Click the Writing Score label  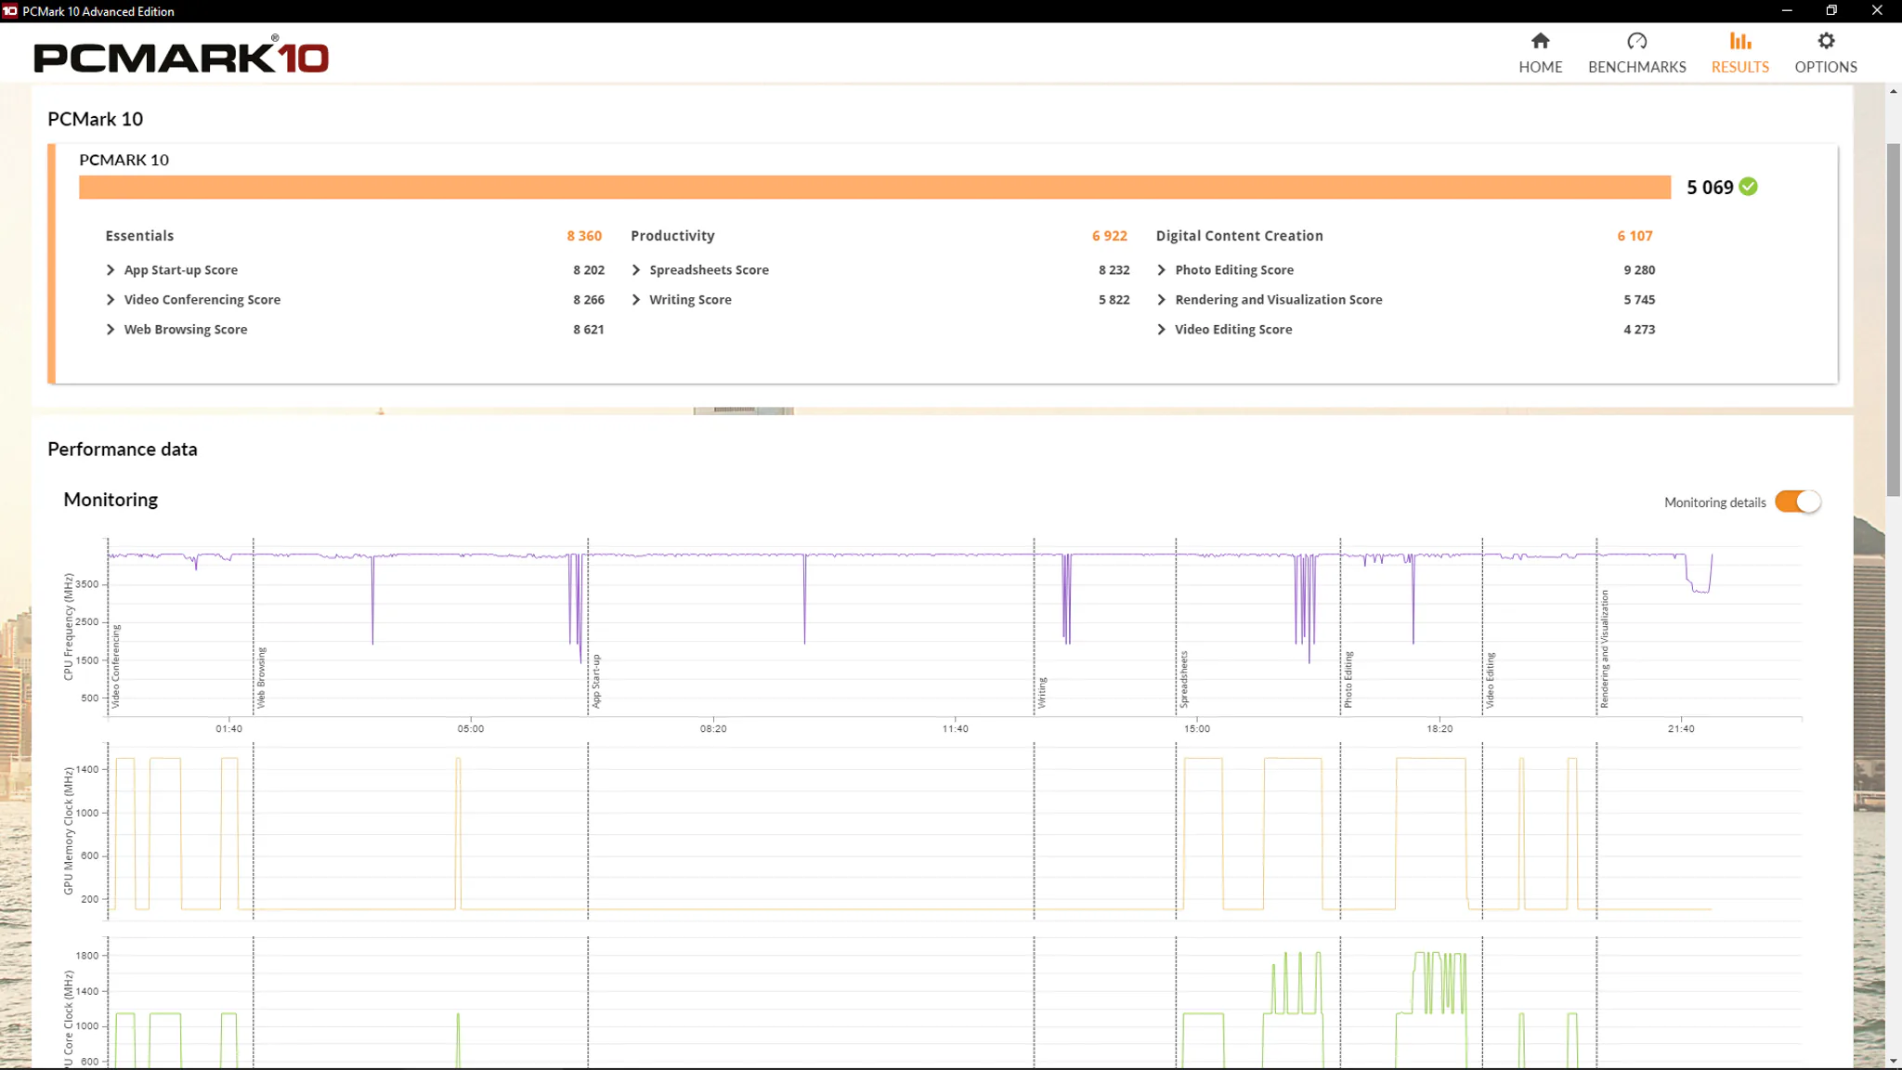point(691,300)
